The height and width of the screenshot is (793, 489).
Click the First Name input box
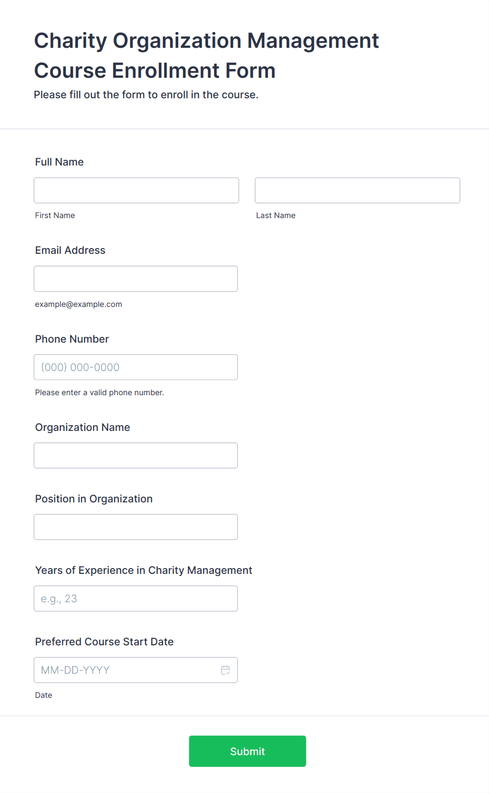(136, 190)
